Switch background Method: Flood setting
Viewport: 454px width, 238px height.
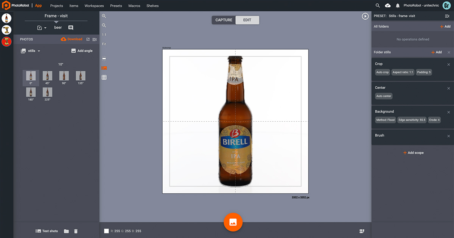pos(385,120)
